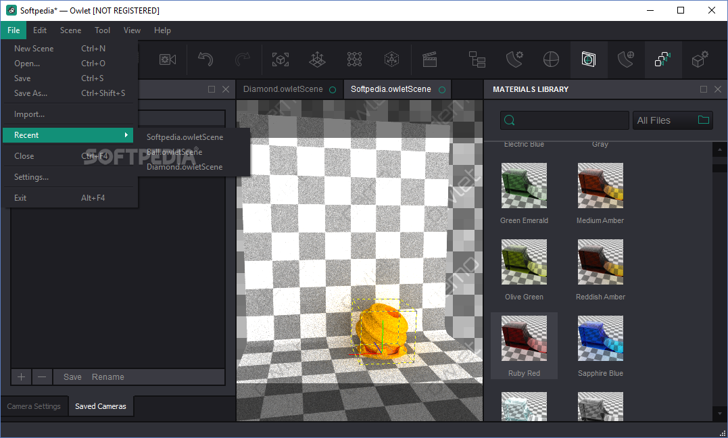Viewport: 728px width, 438px height.
Task: Click the minus remove camera button
Action: 42,376
